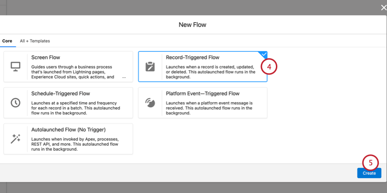Expand the truncated Screen Flow description ellipsis
Screen dimensions: 387x193
click(x=124, y=77)
